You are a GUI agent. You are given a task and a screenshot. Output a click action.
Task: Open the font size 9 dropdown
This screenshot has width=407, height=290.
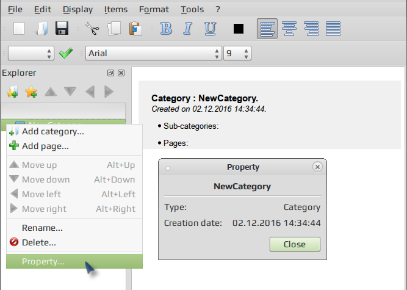click(237, 53)
